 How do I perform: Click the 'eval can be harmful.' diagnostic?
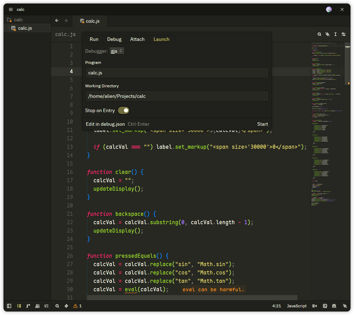coord(213,290)
